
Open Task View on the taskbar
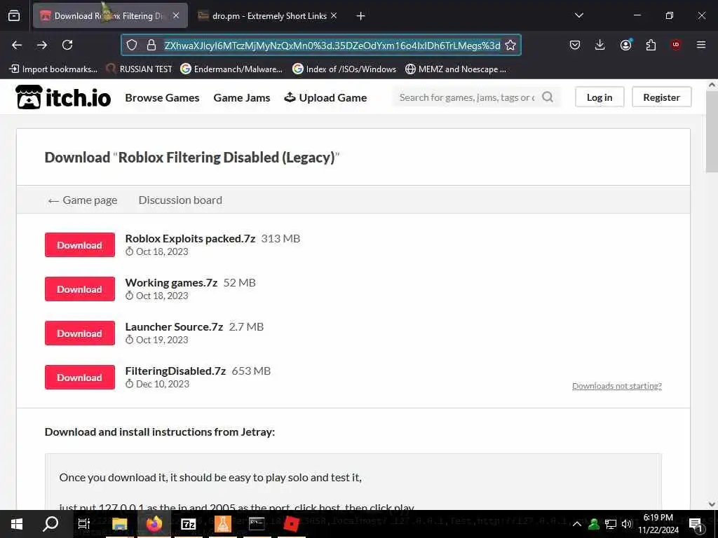[84, 524]
